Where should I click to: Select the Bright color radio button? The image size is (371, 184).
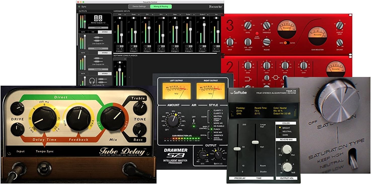[280, 127]
